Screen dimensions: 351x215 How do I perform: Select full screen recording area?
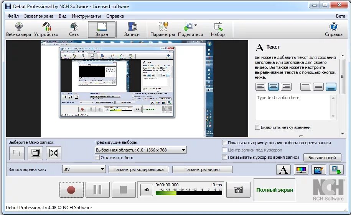click(54, 153)
